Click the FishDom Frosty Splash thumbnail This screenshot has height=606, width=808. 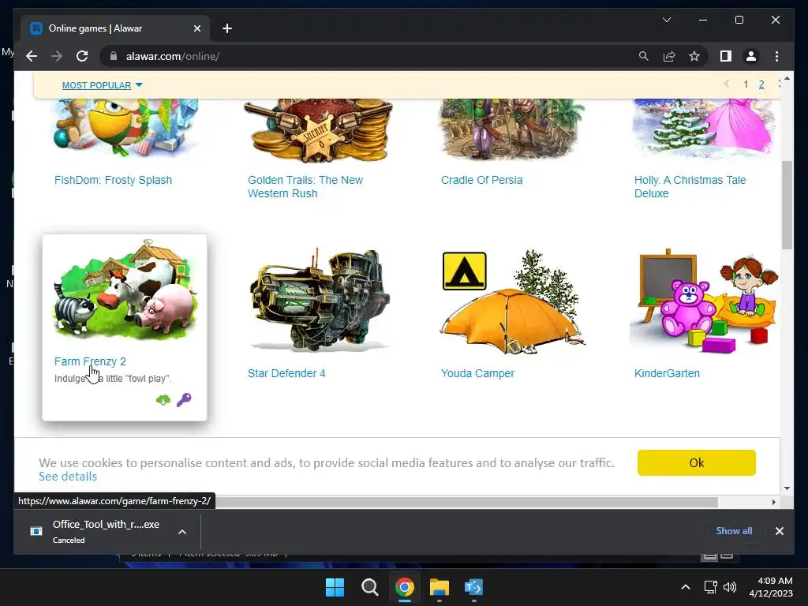click(125, 129)
